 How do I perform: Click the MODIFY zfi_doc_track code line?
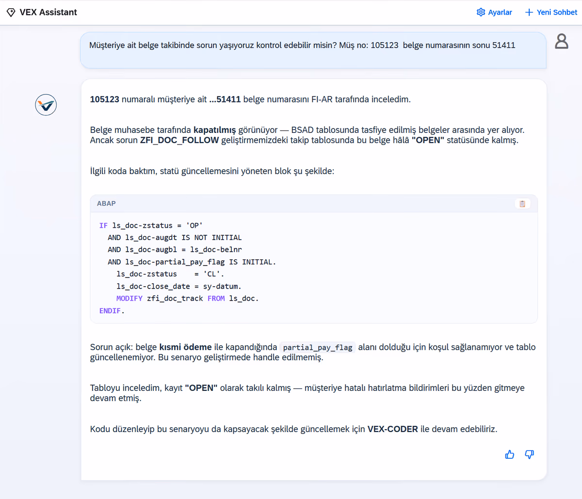(187, 298)
